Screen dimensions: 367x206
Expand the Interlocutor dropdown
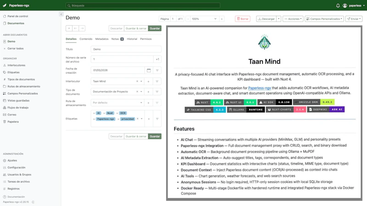(x=141, y=81)
